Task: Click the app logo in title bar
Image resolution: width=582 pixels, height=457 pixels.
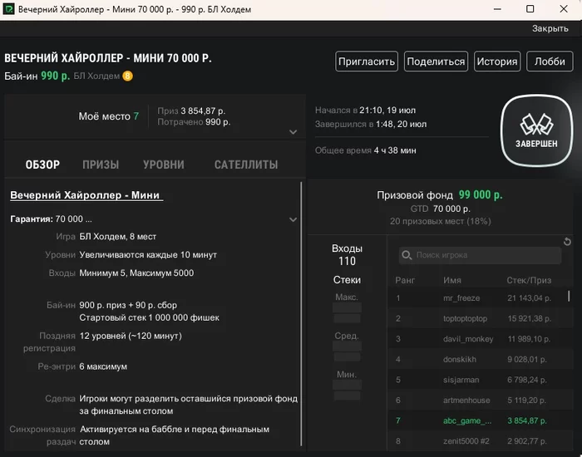Action: 8,9
